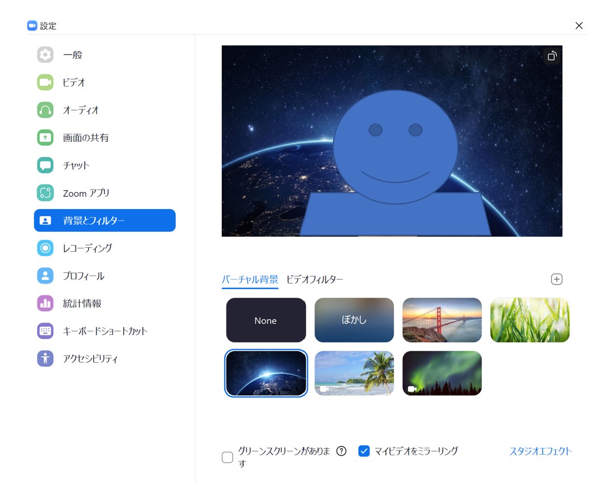The height and width of the screenshot is (483, 605).
Task: Click the General (一般) gear icon
Action: [45, 55]
